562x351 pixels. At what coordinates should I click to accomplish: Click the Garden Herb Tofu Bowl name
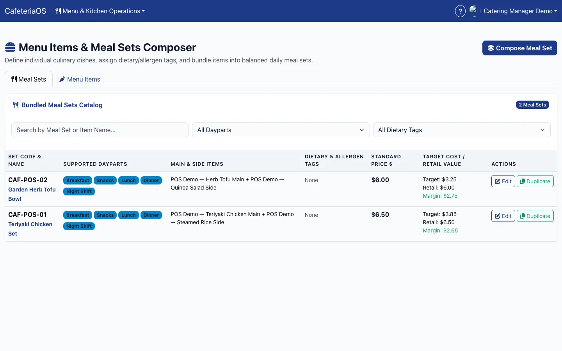[32, 194]
